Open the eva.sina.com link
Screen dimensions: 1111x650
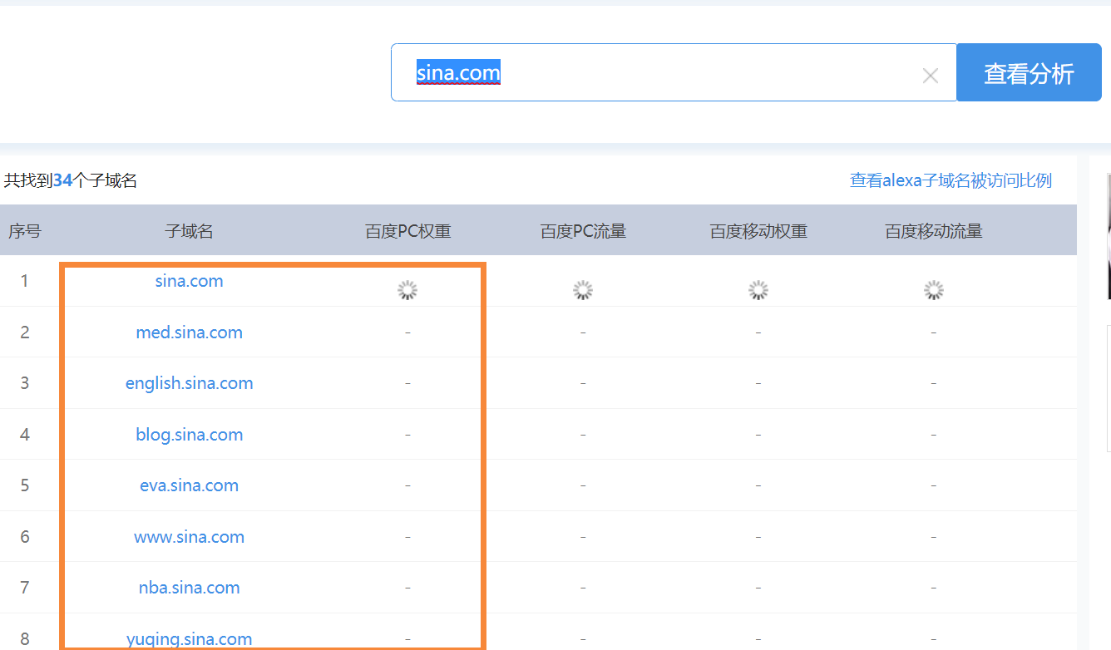(189, 485)
